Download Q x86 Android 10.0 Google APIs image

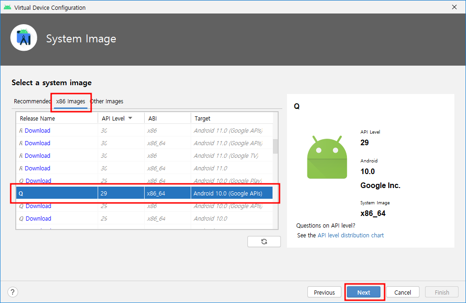point(38,206)
